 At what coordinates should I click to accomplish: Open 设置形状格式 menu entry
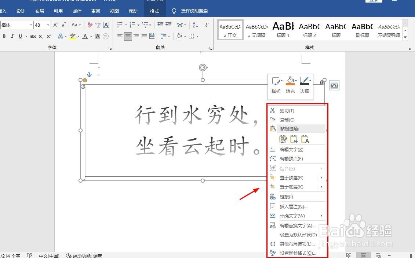pyautogui.click(x=297, y=253)
